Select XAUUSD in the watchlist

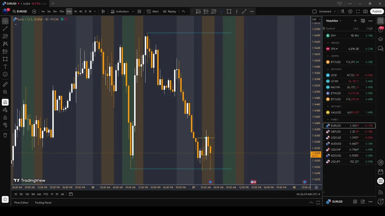pos(349,112)
